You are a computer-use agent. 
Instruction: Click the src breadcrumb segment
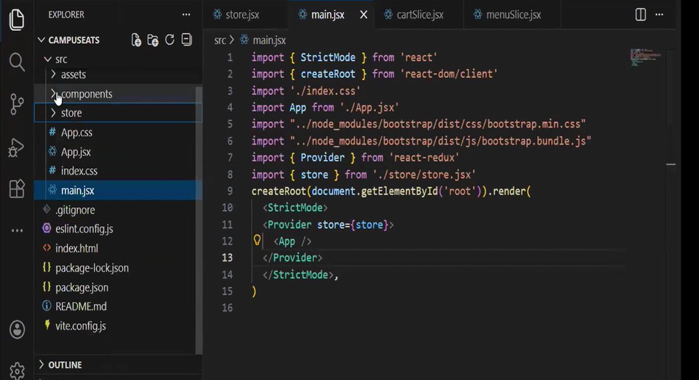pyautogui.click(x=220, y=40)
